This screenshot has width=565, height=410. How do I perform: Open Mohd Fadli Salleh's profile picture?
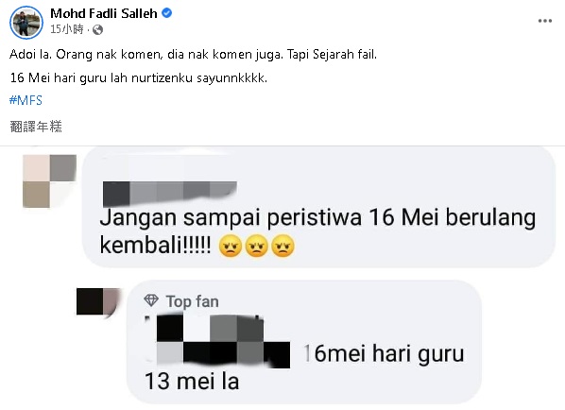26,23
